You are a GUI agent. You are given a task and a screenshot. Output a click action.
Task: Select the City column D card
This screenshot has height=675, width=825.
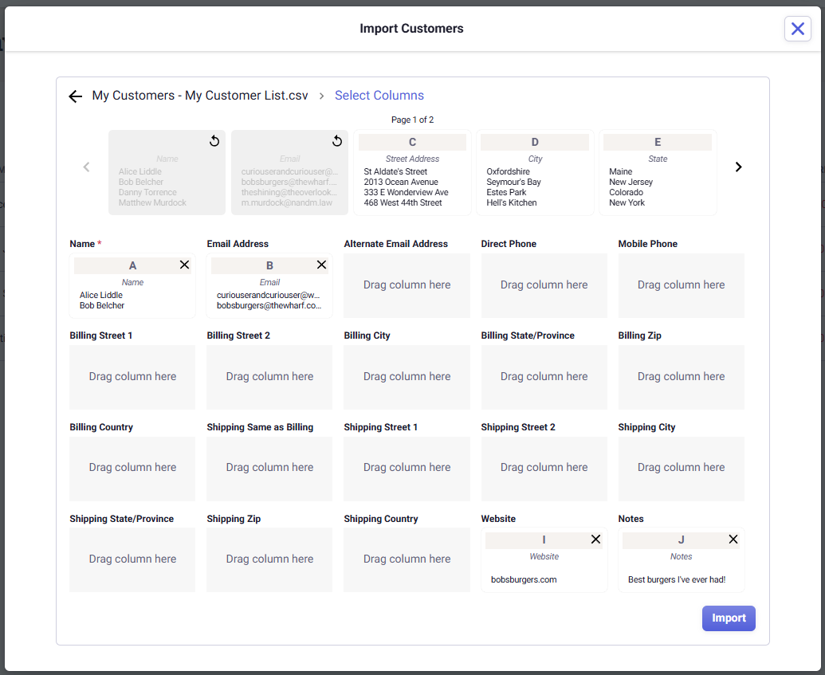tap(535, 173)
